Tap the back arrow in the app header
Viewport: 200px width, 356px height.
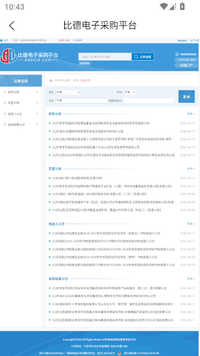[x=12, y=25]
